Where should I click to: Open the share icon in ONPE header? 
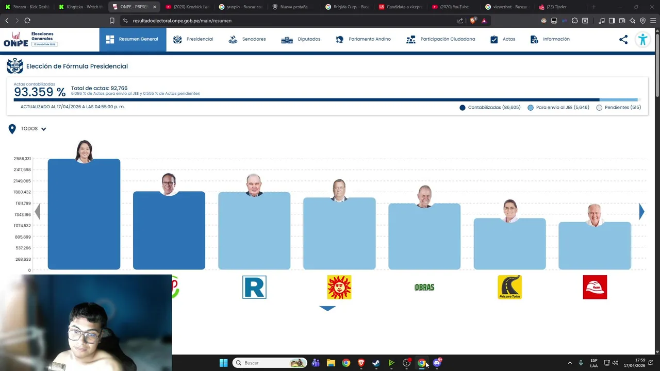[x=623, y=39]
